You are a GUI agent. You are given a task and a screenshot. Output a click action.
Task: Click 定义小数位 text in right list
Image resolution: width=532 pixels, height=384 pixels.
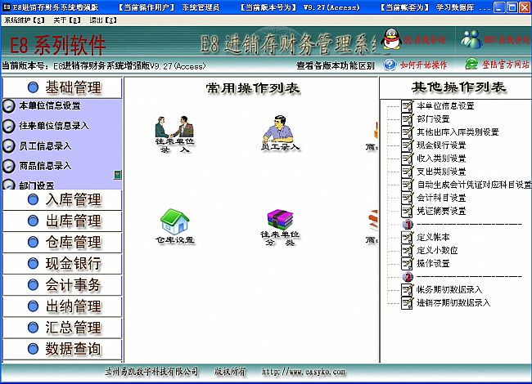(x=437, y=250)
